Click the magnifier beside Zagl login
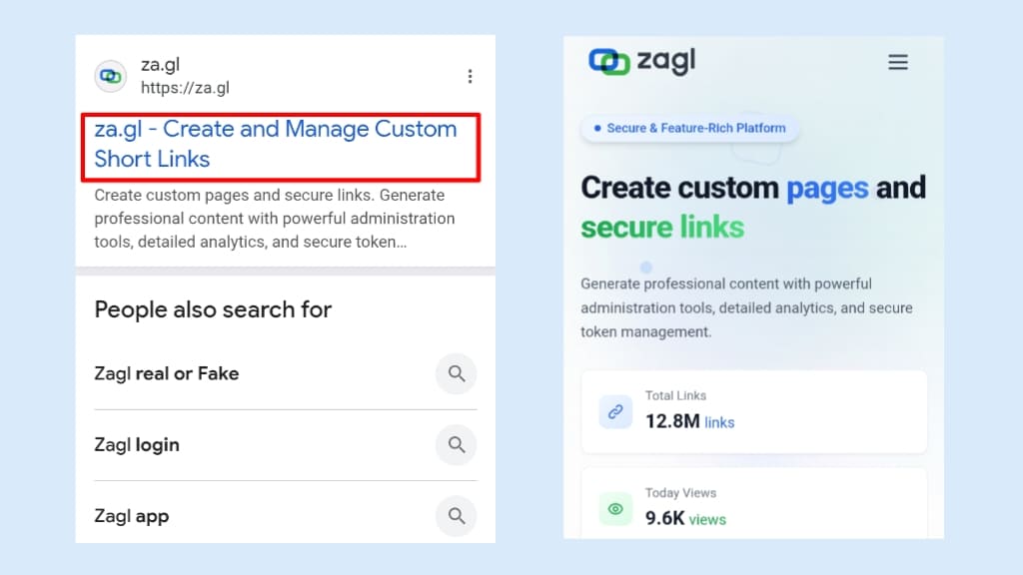Viewport: 1023px width, 575px height. (457, 444)
